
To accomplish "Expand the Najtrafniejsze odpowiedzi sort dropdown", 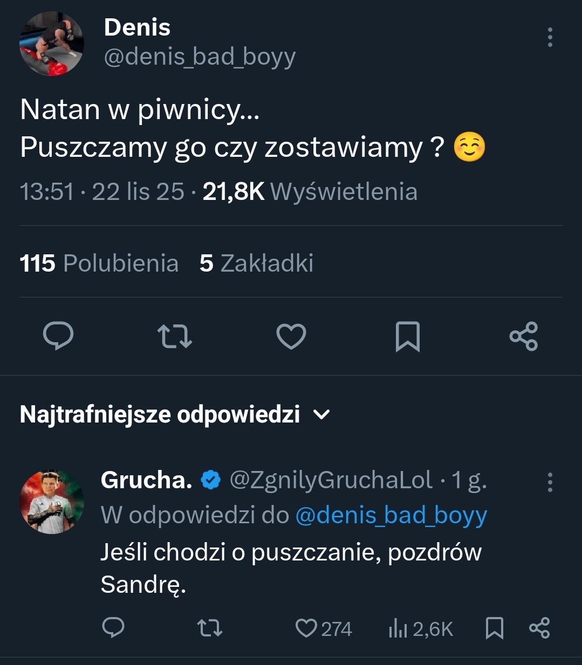I will 322,414.
